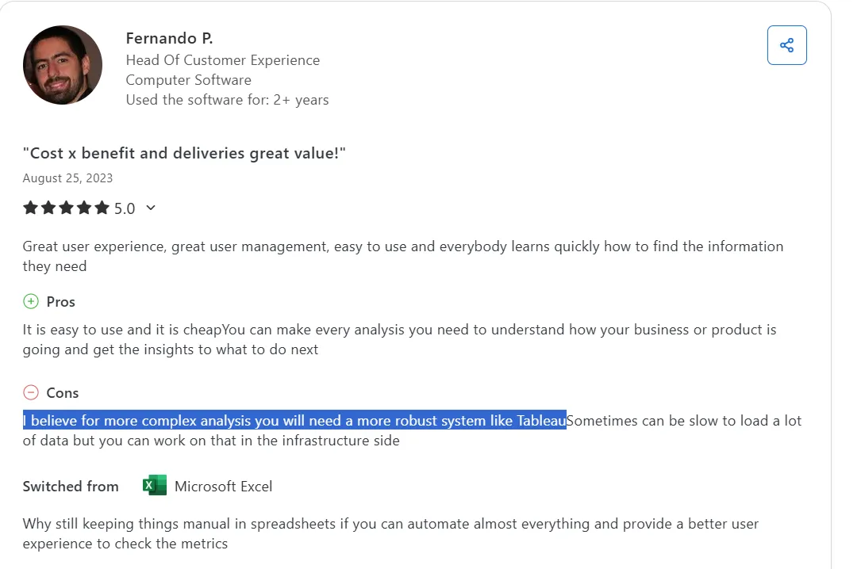Click the Pros heading label
Viewport: 861px width, 569px height.
[x=61, y=302]
